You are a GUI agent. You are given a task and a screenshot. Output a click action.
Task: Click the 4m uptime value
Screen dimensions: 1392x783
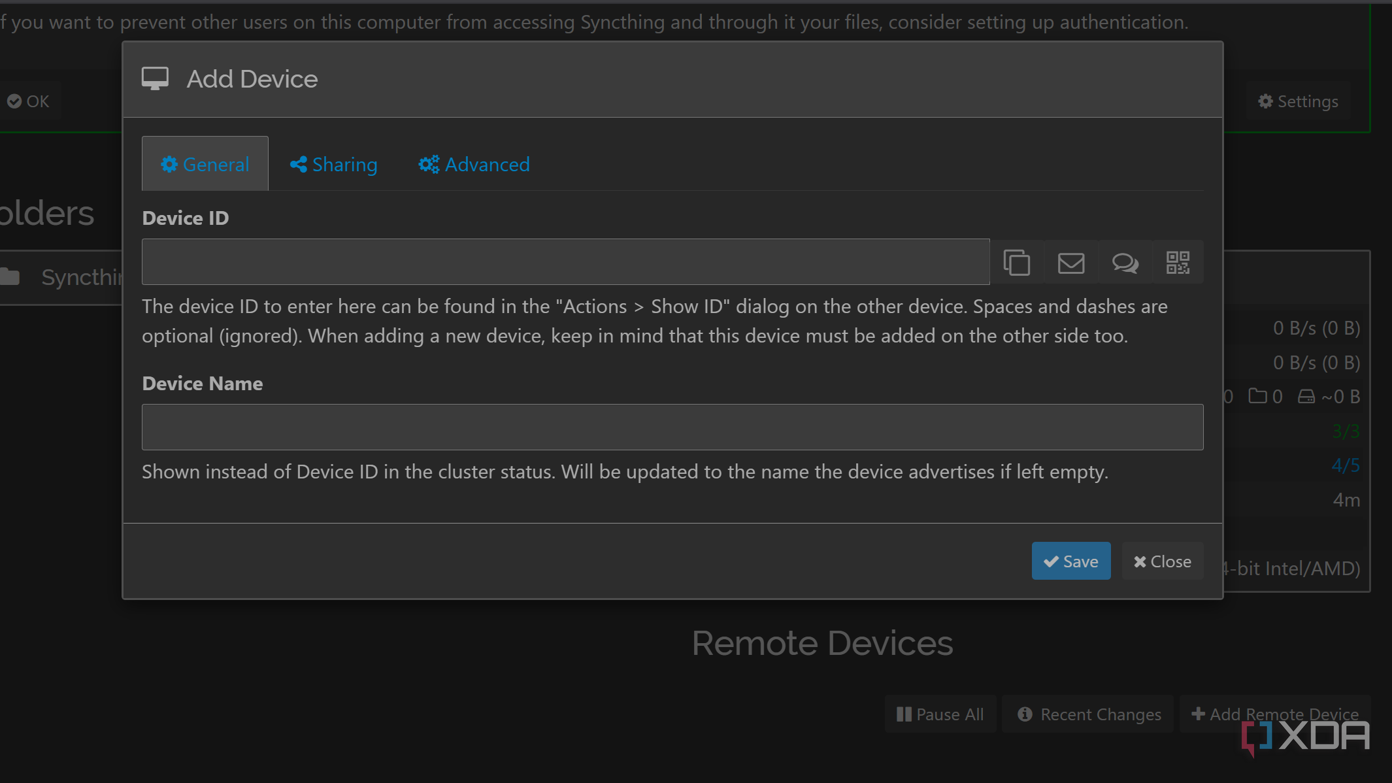pos(1346,500)
